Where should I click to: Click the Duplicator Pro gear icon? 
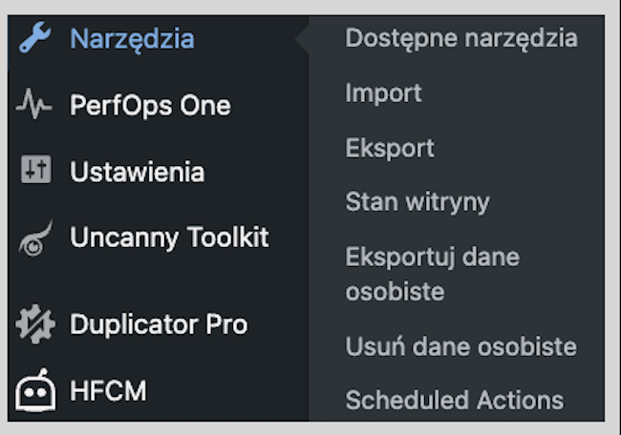[x=35, y=324]
